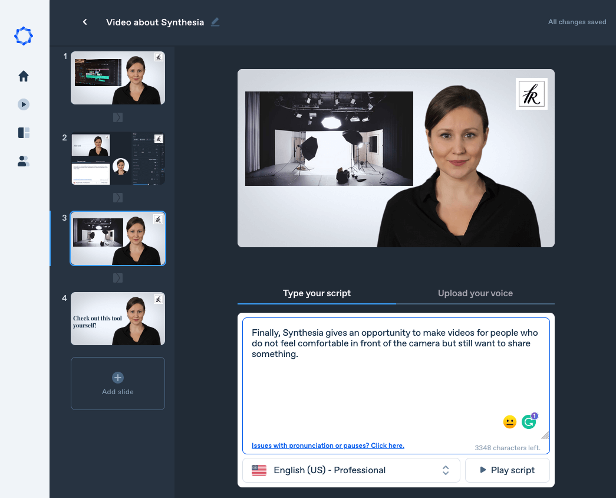Click the Synthesia logo at top left
616x498 pixels.
click(23, 35)
